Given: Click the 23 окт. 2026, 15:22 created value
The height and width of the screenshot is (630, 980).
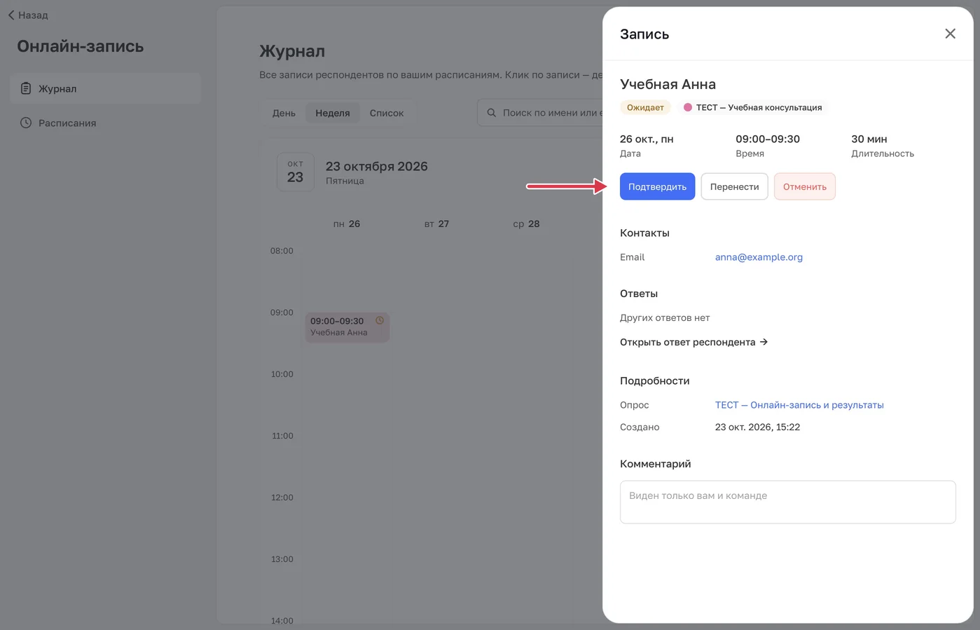Looking at the screenshot, I should (x=757, y=427).
